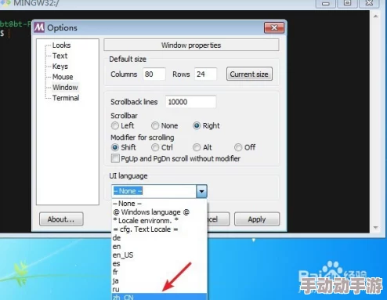The image size is (387, 300).
Task: Choose zh_CN from the language list
Action: click(160, 297)
